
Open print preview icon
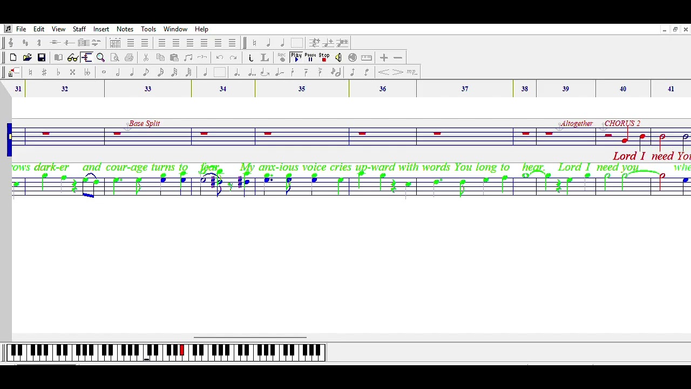pos(115,57)
